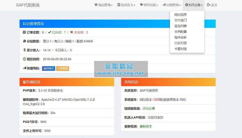This screenshot has height=138, width=242.
Task: Click the 功能待添加 robot API text
Action: pos(156,118)
